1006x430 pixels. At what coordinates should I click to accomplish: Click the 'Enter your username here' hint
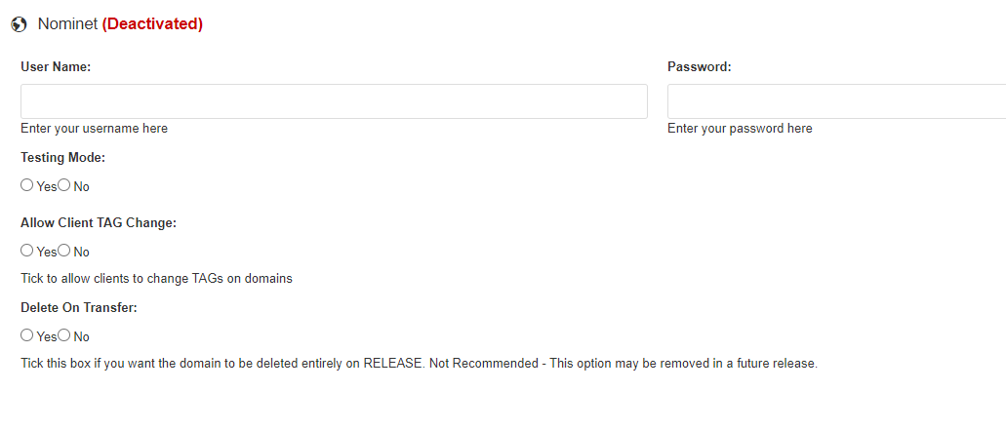click(x=95, y=128)
